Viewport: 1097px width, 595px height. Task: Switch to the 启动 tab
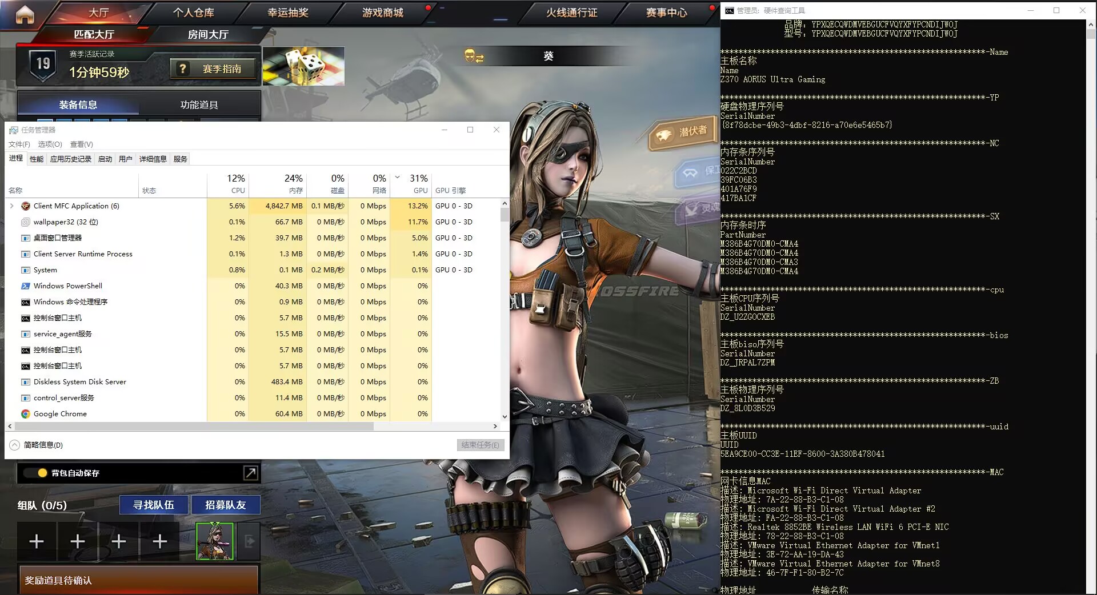coord(105,159)
